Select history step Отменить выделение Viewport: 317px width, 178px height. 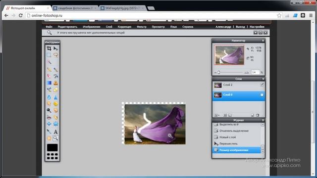[x=237, y=131]
